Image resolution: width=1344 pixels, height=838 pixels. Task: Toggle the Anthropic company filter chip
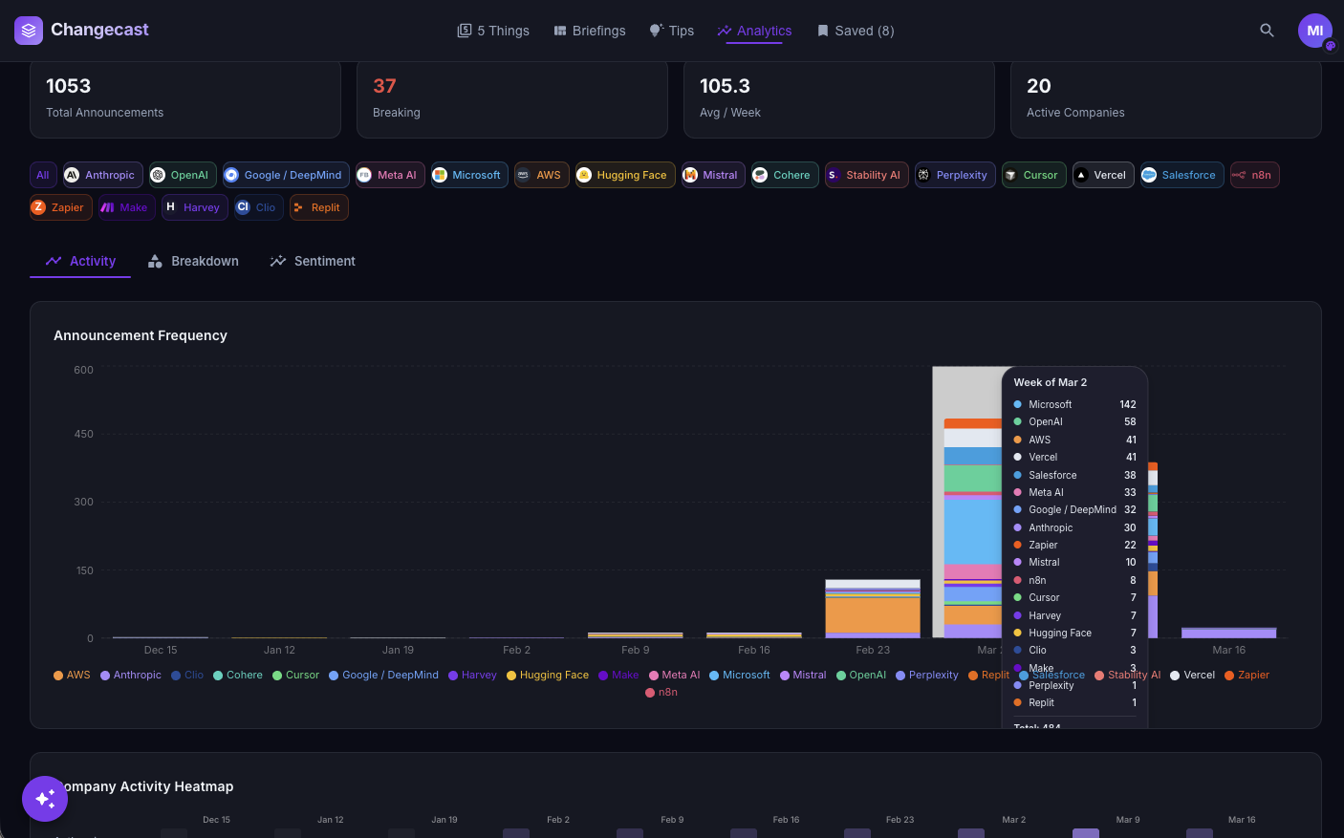pyautogui.click(x=102, y=175)
